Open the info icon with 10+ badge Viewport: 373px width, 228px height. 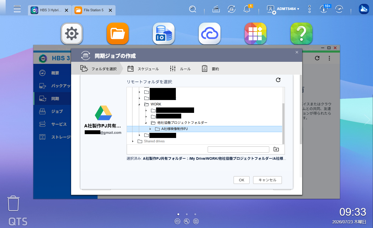coord(324,9)
